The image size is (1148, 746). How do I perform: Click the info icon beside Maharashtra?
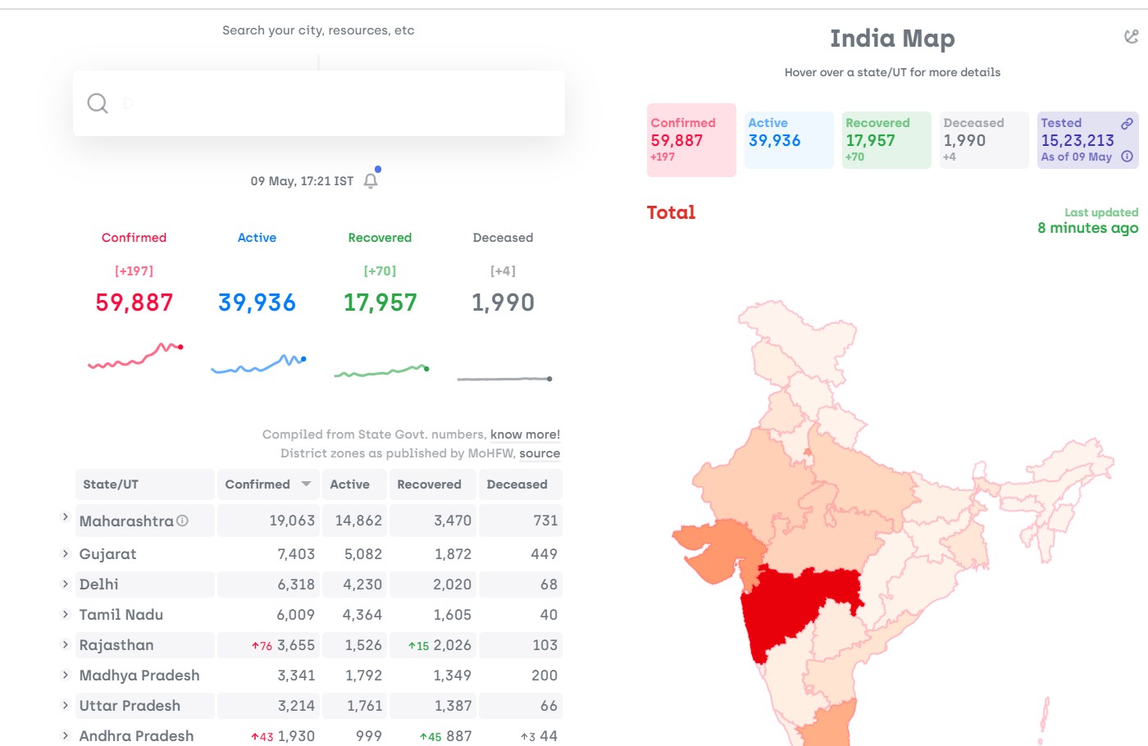click(182, 521)
